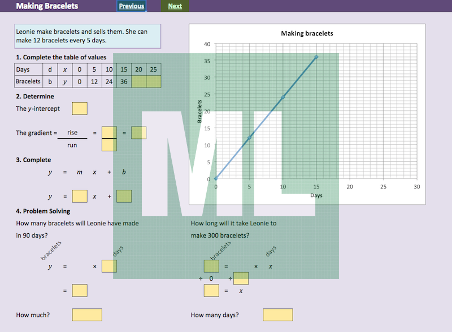Select the chart data point at 5 days
This screenshot has width=452, height=332.
pyautogui.click(x=249, y=138)
